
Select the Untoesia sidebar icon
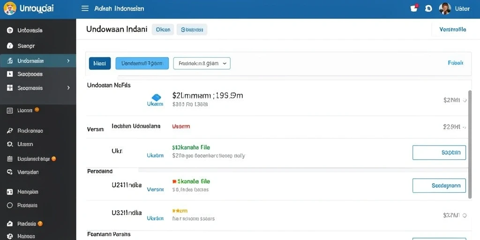(10, 30)
